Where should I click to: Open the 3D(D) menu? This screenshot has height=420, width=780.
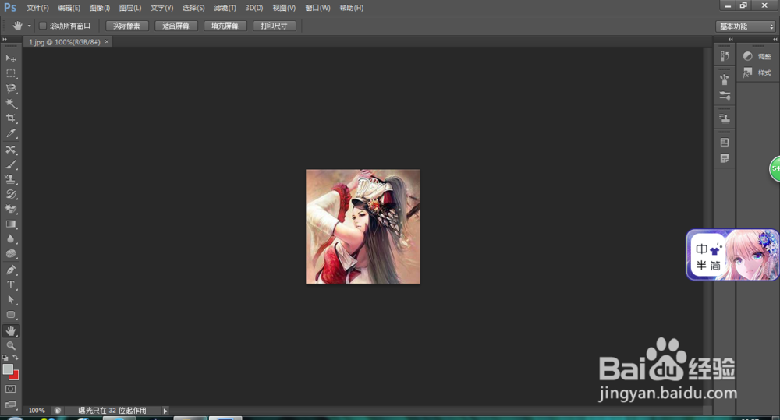click(254, 8)
